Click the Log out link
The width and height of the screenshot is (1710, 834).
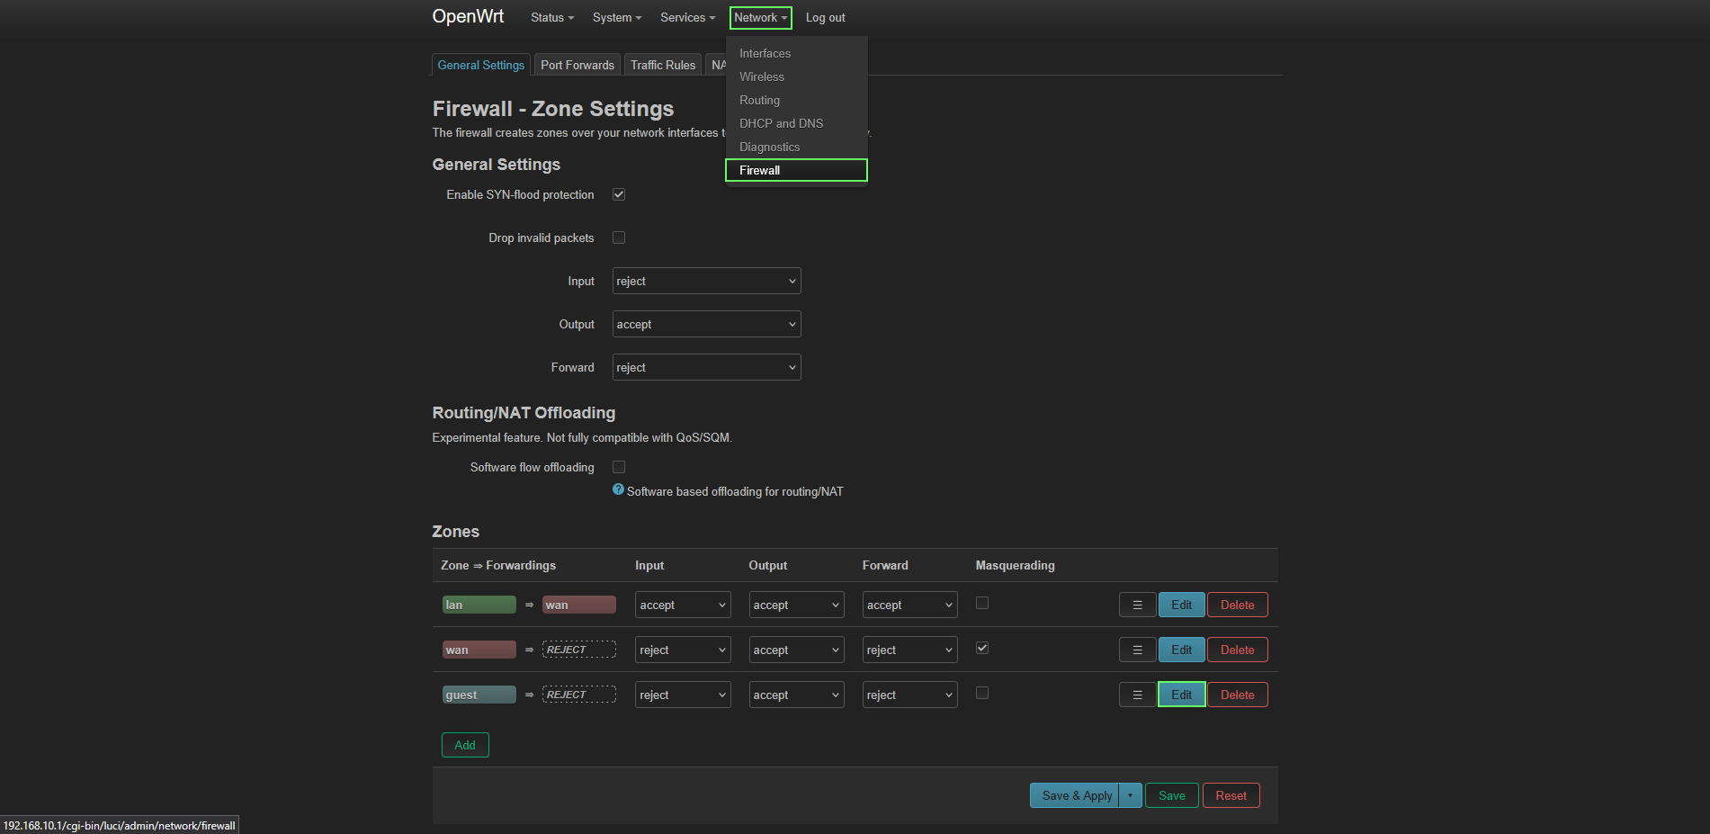point(825,17)
